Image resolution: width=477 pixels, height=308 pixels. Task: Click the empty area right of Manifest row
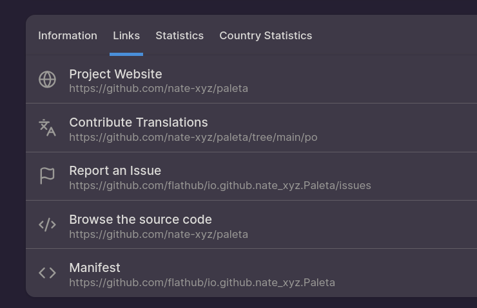[x=413, y=273]
